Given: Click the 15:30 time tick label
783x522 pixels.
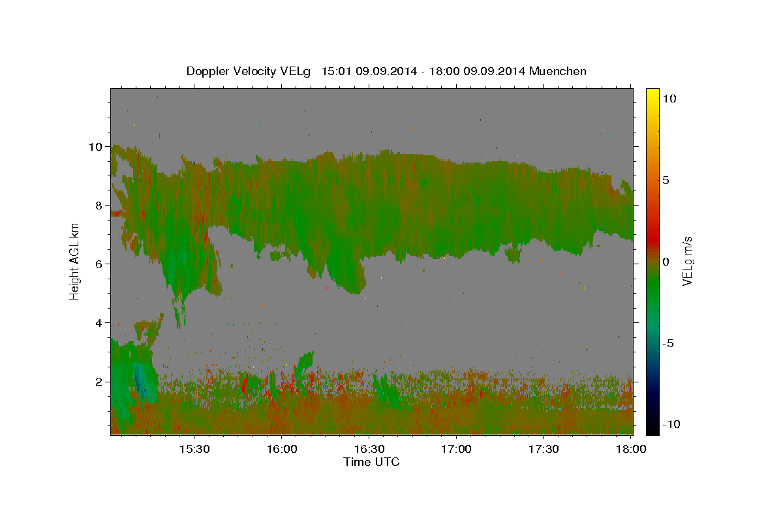Looking at the screenshot, I should point(194,450).
